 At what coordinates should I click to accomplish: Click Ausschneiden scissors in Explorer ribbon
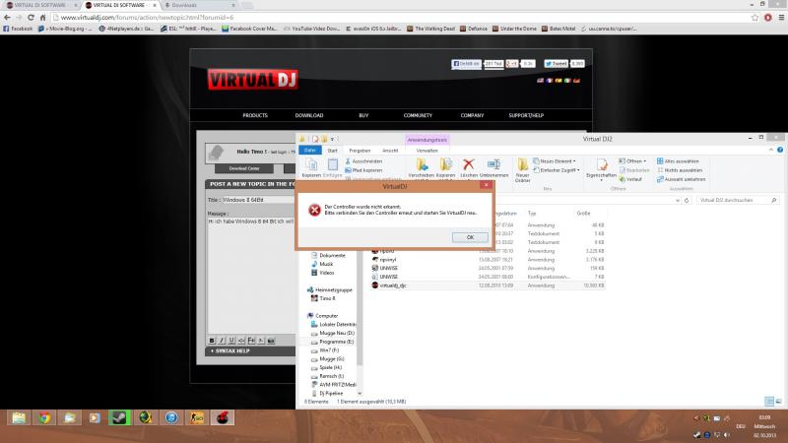coord(363,161)
